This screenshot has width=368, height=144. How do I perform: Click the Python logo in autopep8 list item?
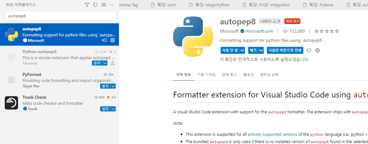(11, 34)
